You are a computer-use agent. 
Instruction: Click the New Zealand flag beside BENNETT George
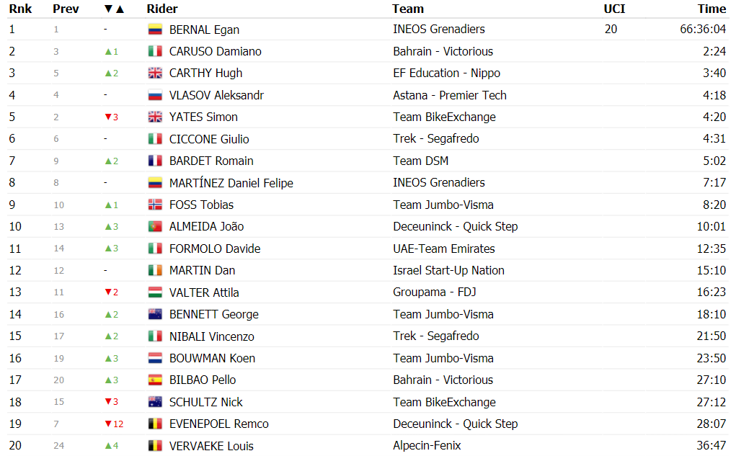155,314
